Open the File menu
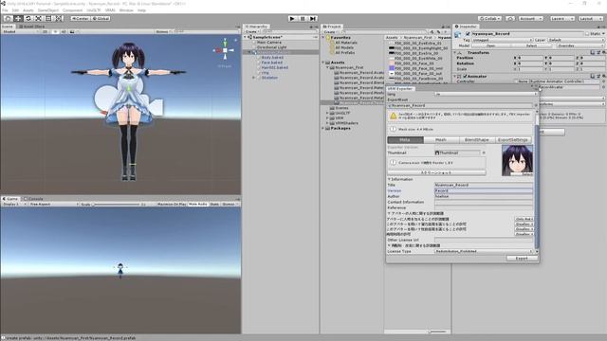The height and width of the screenshot is (341, 607). click(x=5, y=10)
